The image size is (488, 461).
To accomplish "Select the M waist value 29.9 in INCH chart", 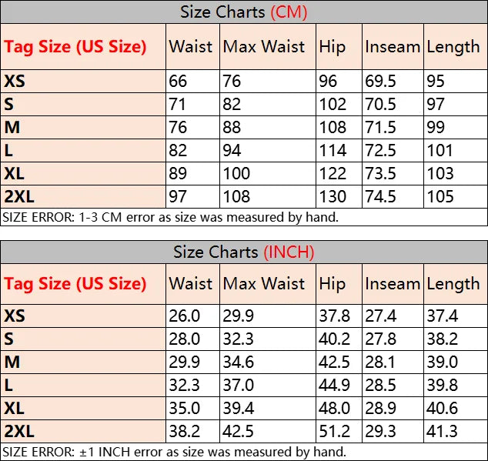I will click(x=184, y=362).
